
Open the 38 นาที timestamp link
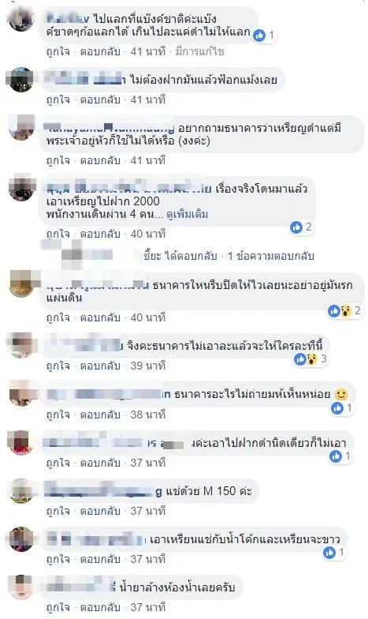[148, 415]
